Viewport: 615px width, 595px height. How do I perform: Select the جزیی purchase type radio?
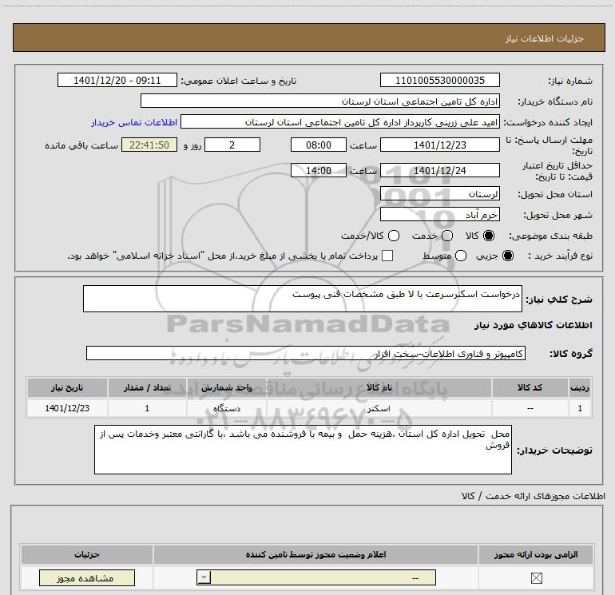click(508, 256)
